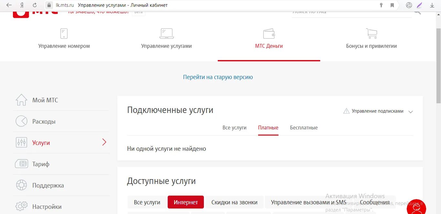The image size is (441, 214).
Task: Click the FAQ search input field
Action: (352, 14)
